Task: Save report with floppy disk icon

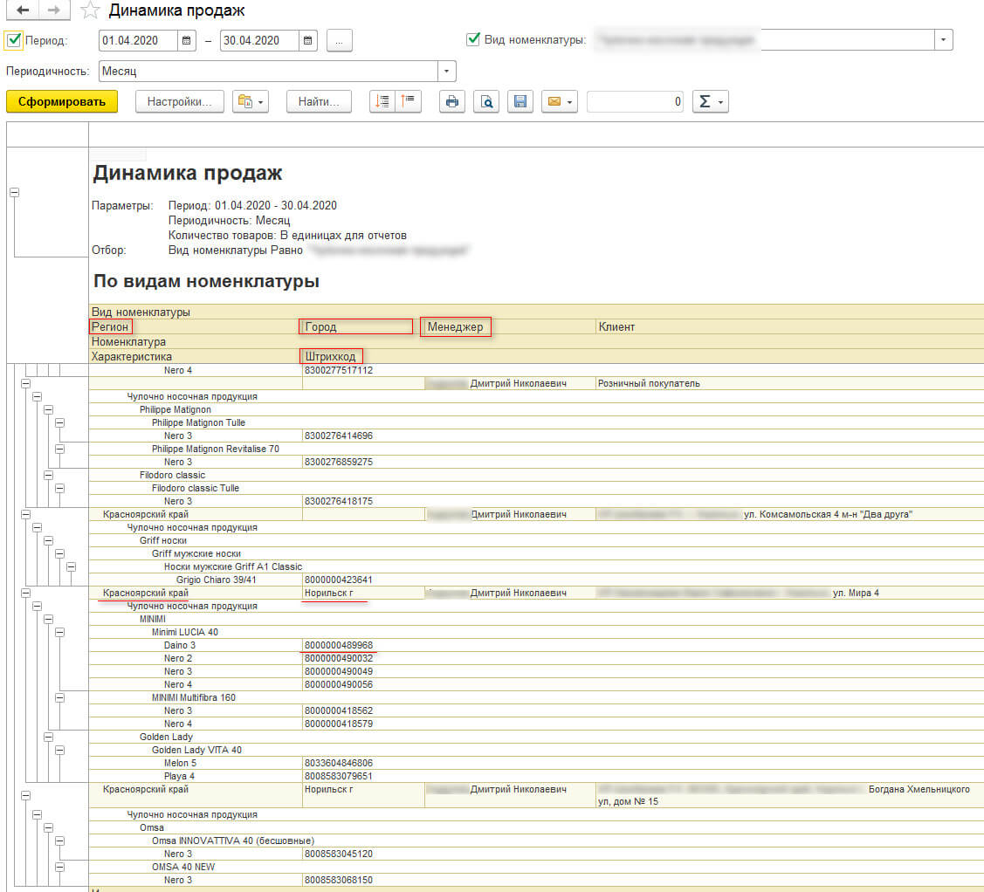Action: coord(520,102)
